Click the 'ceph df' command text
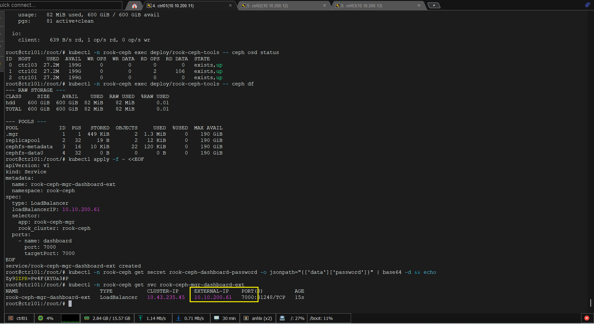Image resolution: width=594 pixels, height=324 pixels. pyautogui.click(x=243, y=84)
